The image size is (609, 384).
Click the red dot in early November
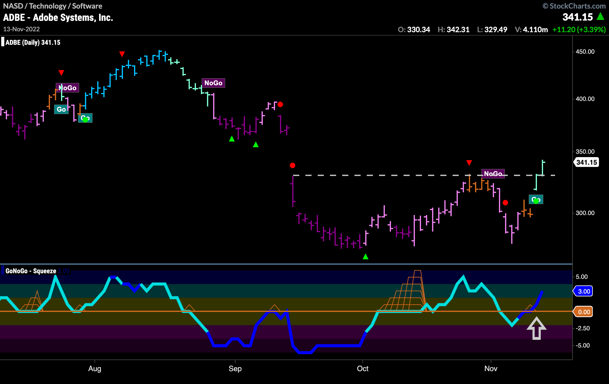point(505,203)
